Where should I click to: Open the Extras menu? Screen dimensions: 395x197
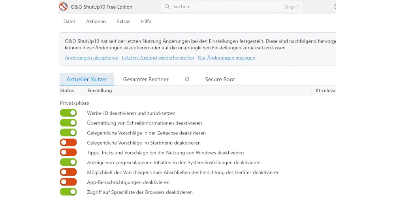coord(123,21)
